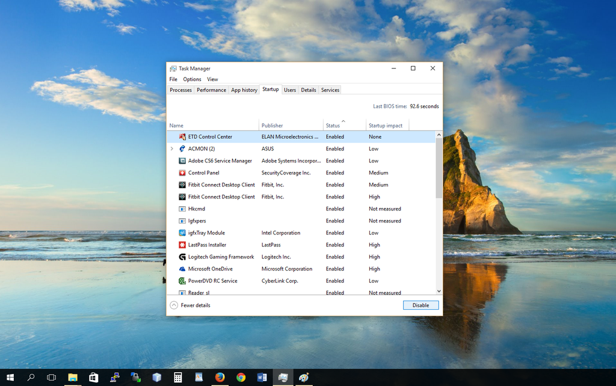Click the ELAN Microelectronics publisher cell
Image resolution: width=616 pixels, height=386 pixels.
click(290, 136)
